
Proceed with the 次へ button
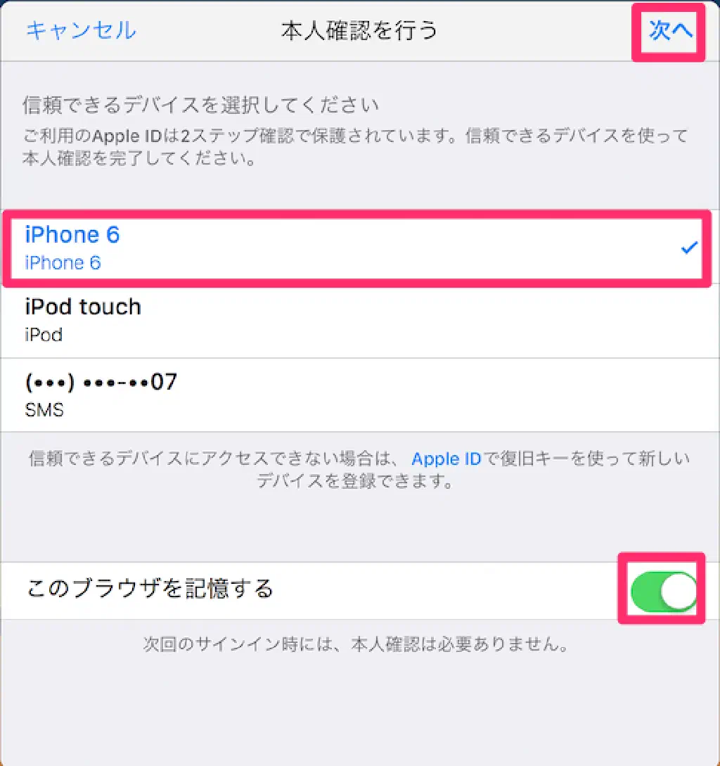[x=670, y=31]
